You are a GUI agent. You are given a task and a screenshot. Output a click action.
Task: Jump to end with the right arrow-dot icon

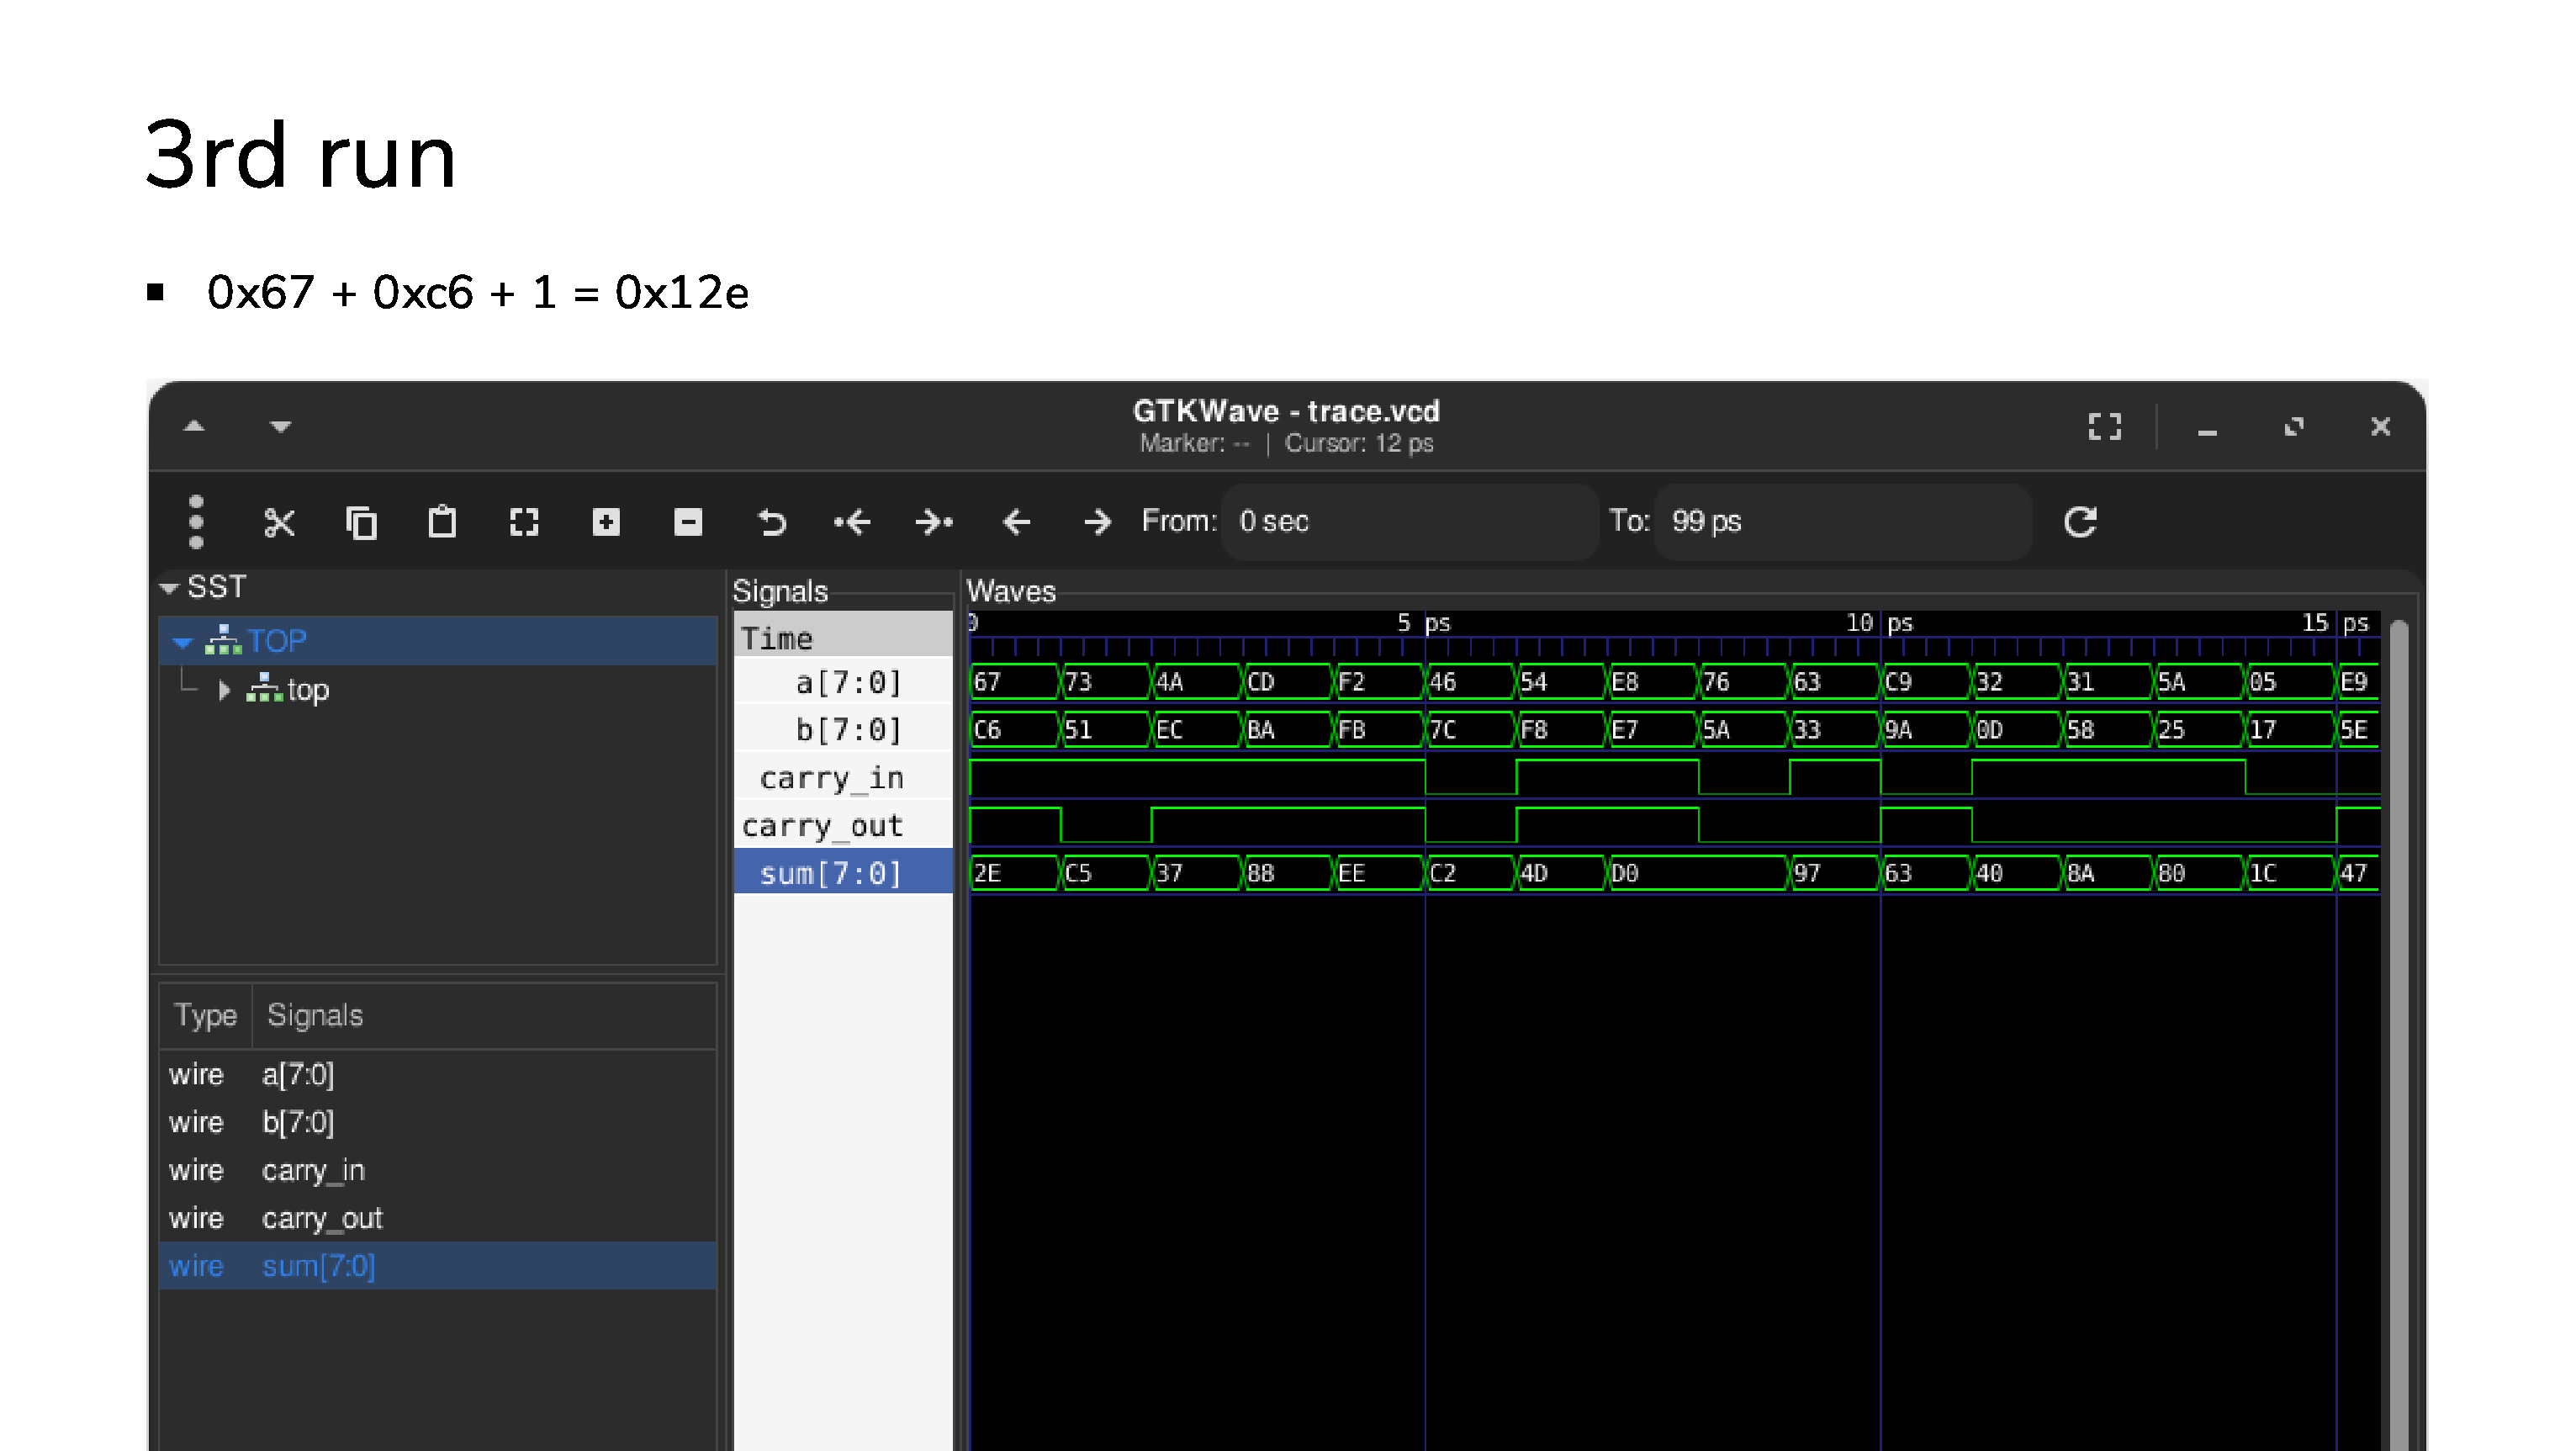coord(934,522)
